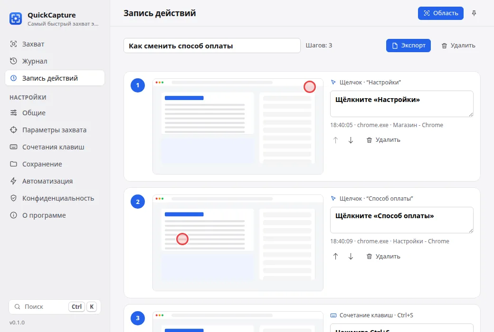Delete step 2 «Способ оплаты»

[x=383, y=257]
